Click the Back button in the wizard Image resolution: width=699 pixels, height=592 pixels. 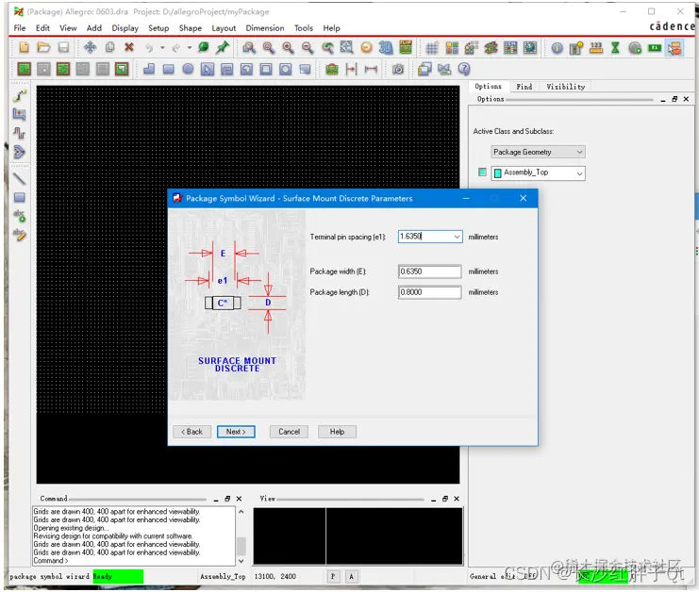tap(191, 432)
